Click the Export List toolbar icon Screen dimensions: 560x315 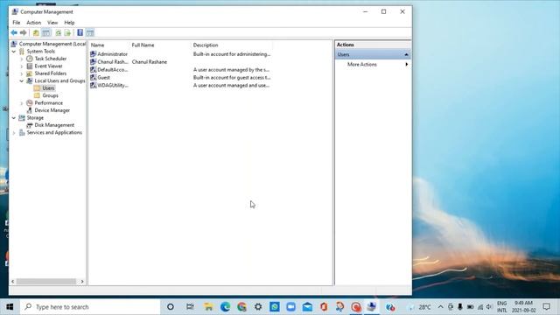pos(67,33)
